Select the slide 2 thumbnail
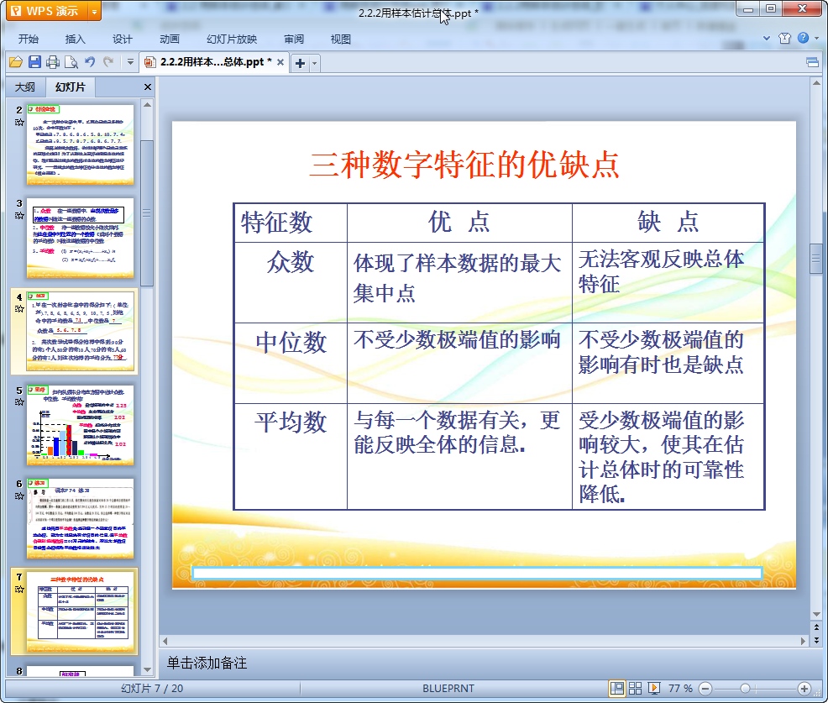This screenshot has width=828, height=703. (81, 144)
